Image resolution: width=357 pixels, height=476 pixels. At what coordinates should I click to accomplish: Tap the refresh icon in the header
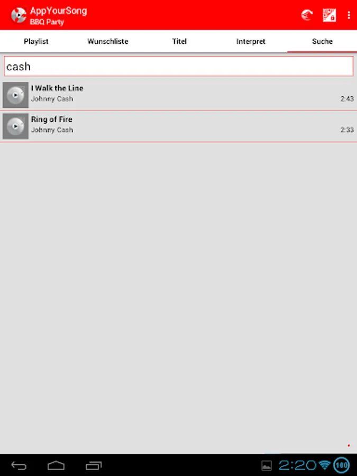tap(307, 15)
